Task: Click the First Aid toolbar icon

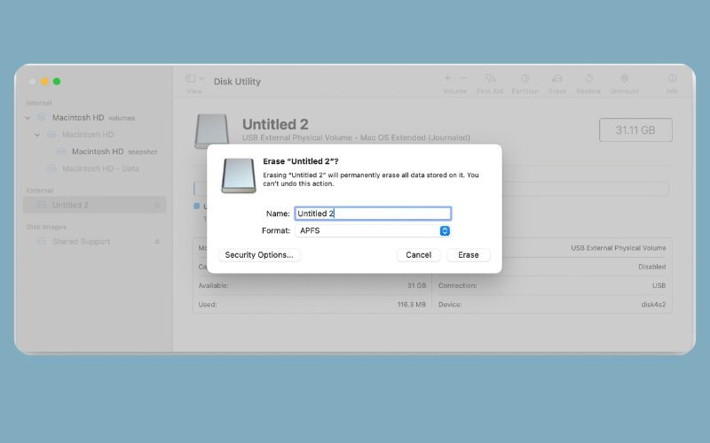Action: (x=490, y=80)
